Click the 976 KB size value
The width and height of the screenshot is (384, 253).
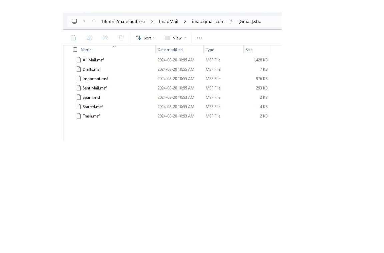pos(262,79)
